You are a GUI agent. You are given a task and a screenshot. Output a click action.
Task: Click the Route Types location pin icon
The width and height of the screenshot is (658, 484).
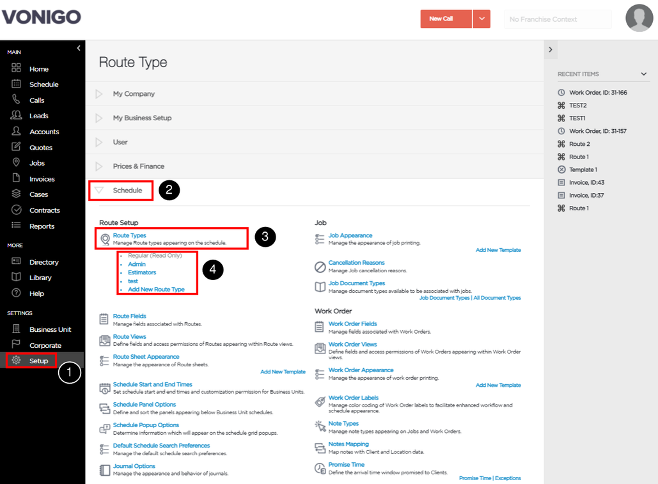106,240
